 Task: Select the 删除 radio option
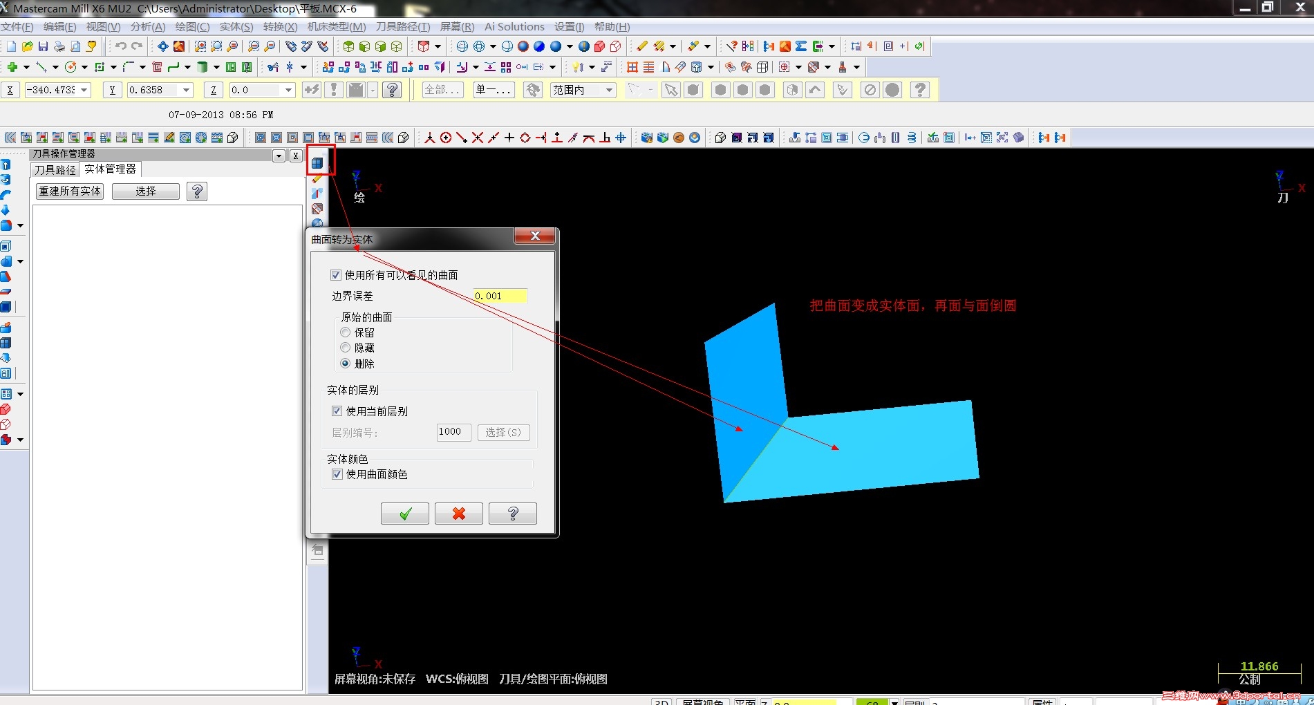click(346, 364)
